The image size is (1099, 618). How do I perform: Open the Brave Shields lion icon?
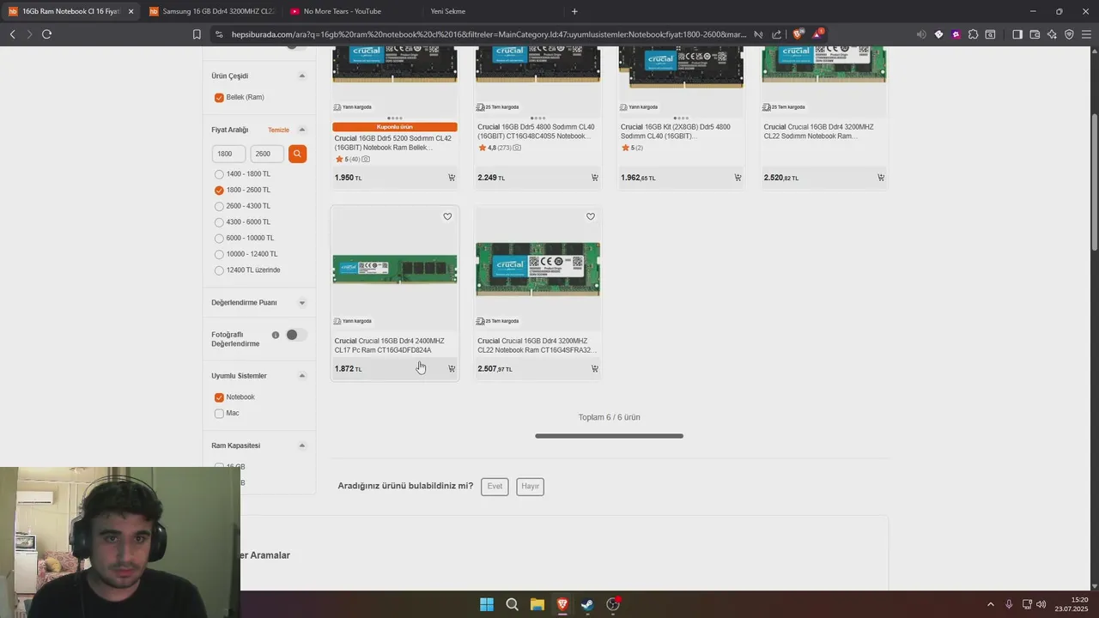[798, 34]
